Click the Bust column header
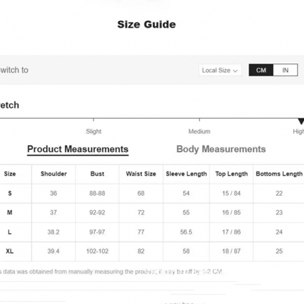304x304 pixels. (97, 174)
